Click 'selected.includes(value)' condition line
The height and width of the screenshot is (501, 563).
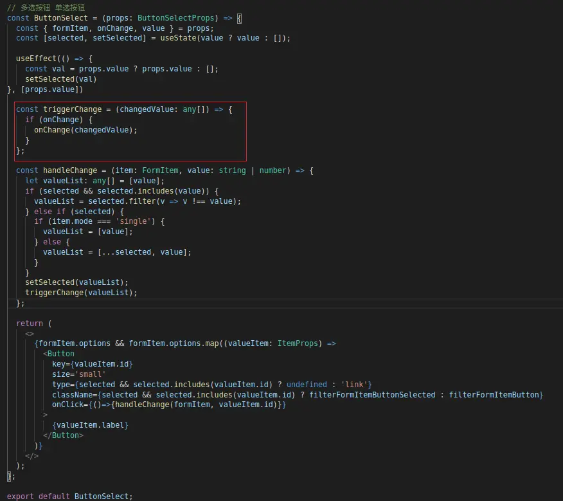pos(121,191)
